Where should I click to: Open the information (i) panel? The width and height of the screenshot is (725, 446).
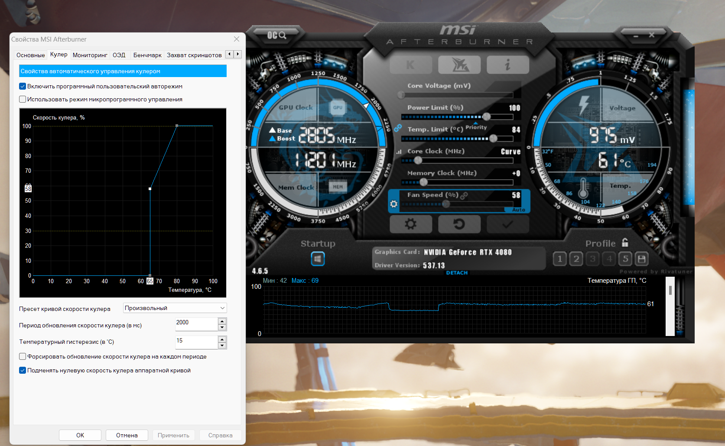click(x=508, y=65)
